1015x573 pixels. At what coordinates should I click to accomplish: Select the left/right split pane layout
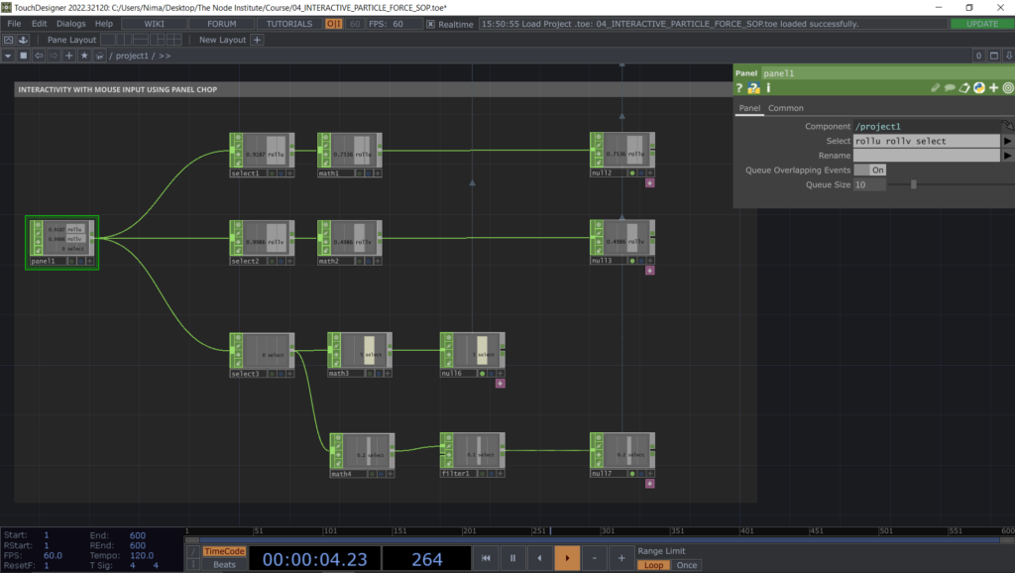124,40
